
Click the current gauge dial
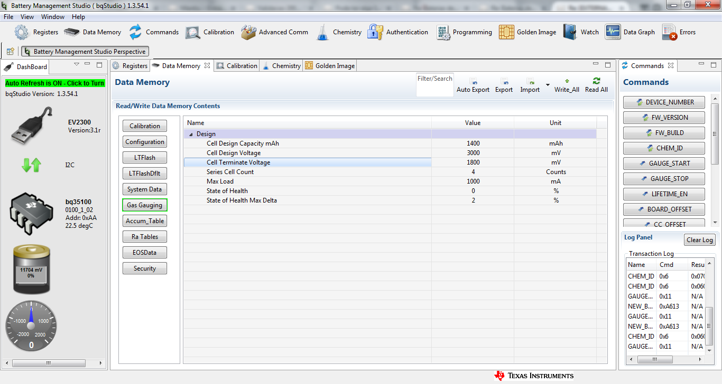click(31, 325)
